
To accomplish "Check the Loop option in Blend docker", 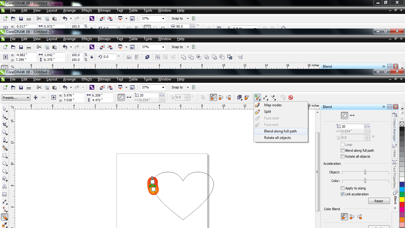I will click(343, 145).
